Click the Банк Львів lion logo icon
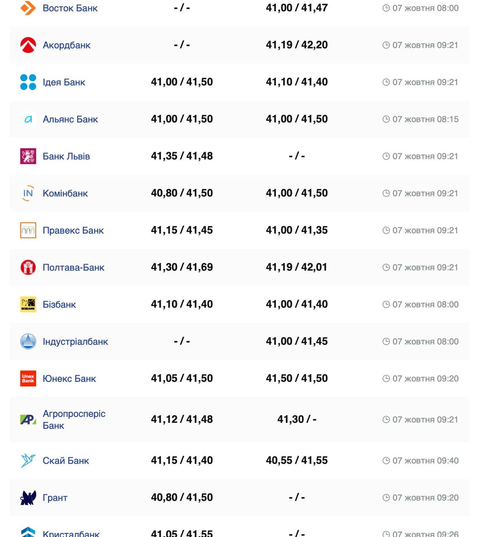The height and width of the screenshot is (537, 483). tap(28, 156)
